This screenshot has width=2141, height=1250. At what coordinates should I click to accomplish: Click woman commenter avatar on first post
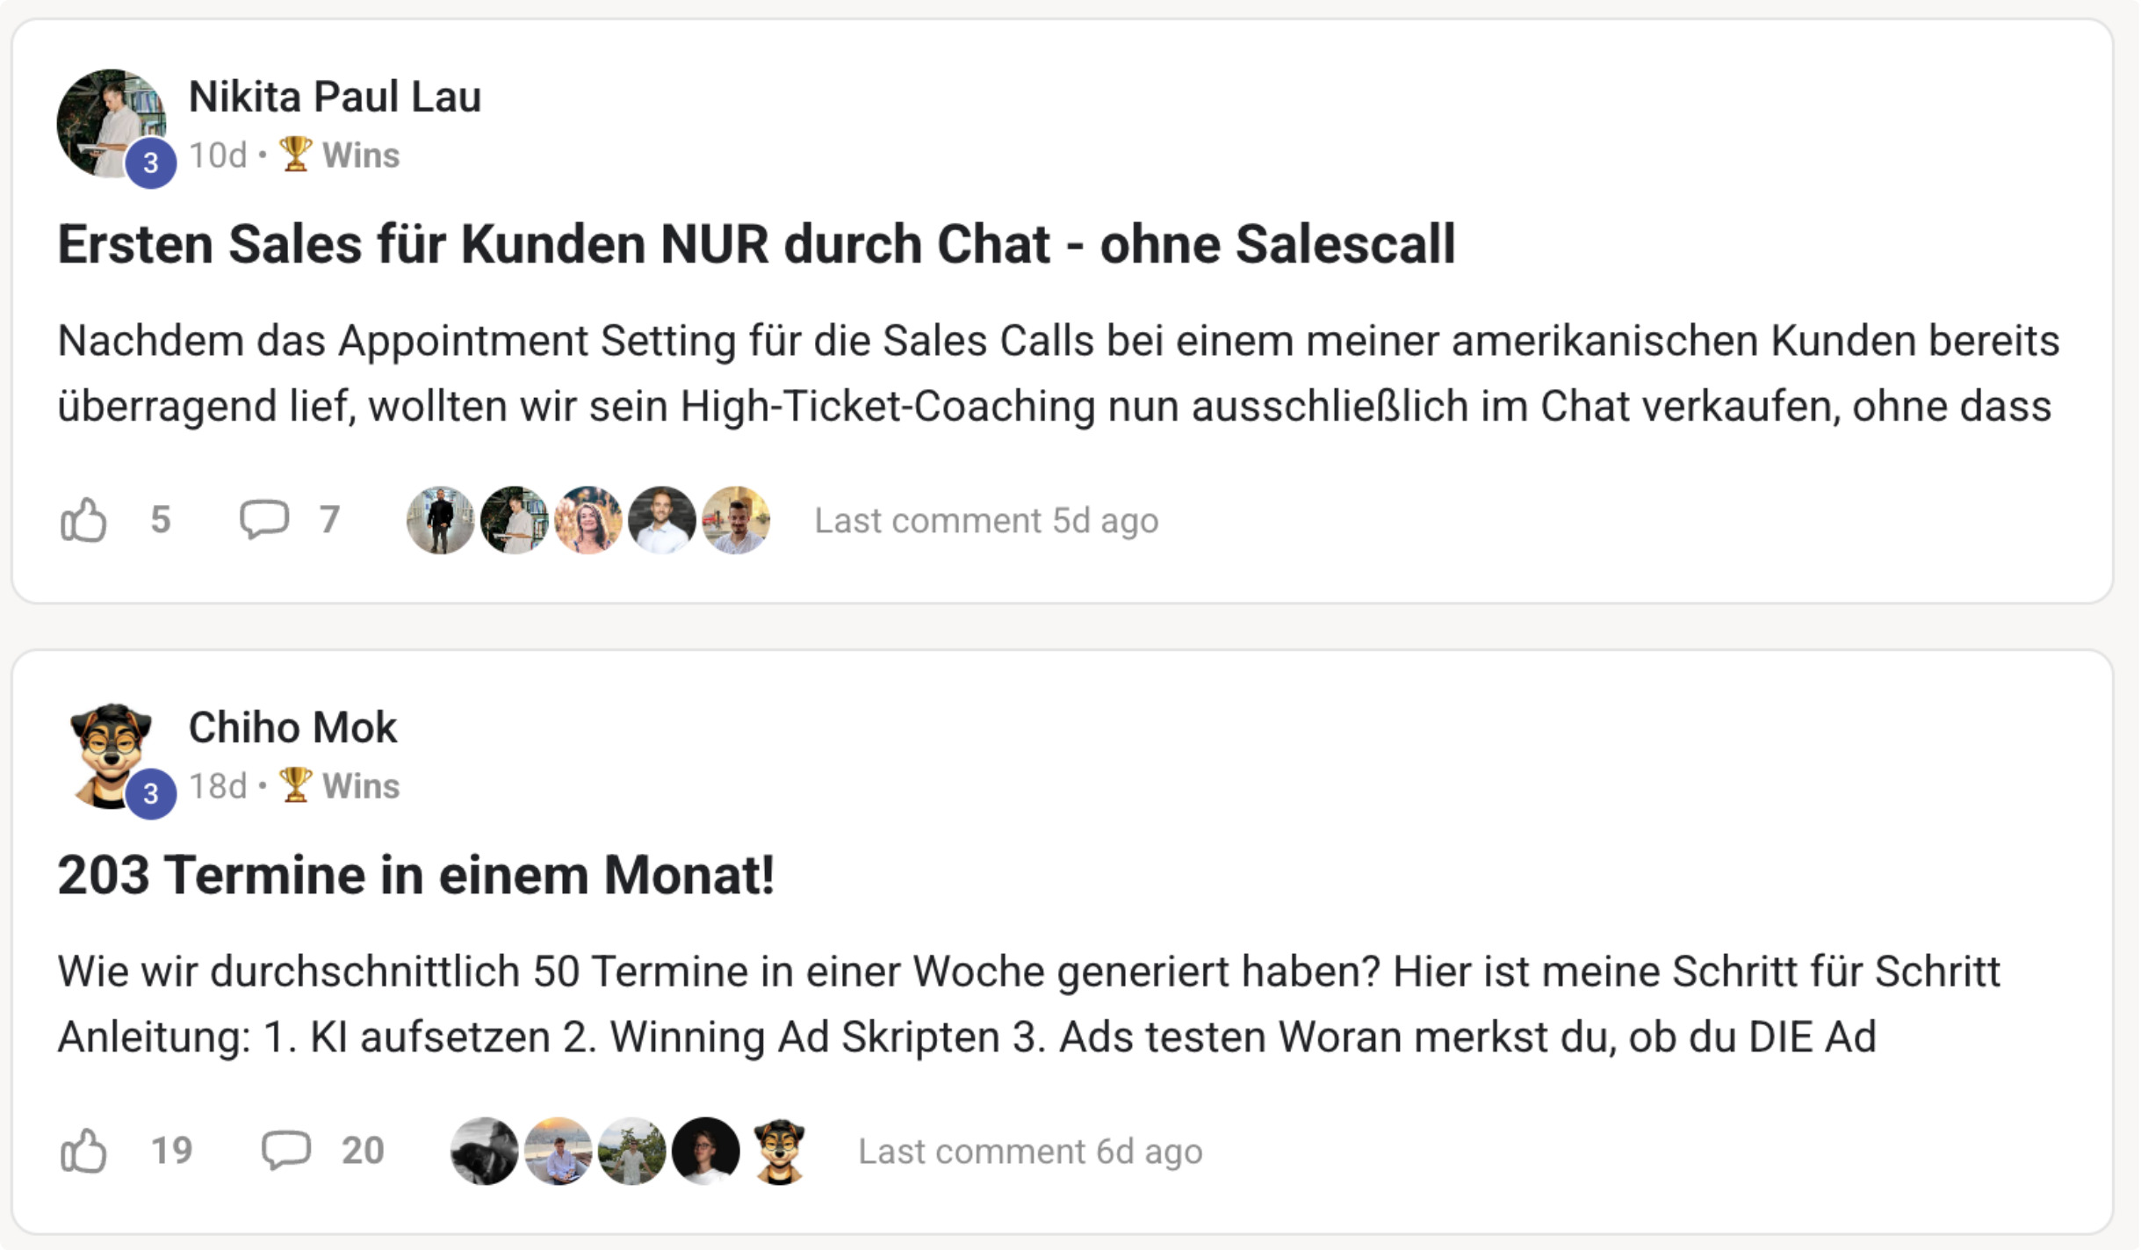click(588, 520)
